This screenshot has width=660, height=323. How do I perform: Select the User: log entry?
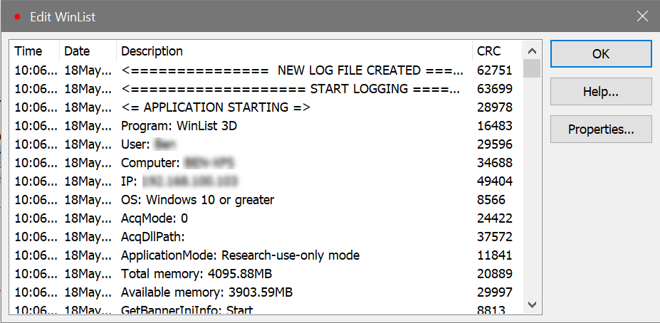266,144
